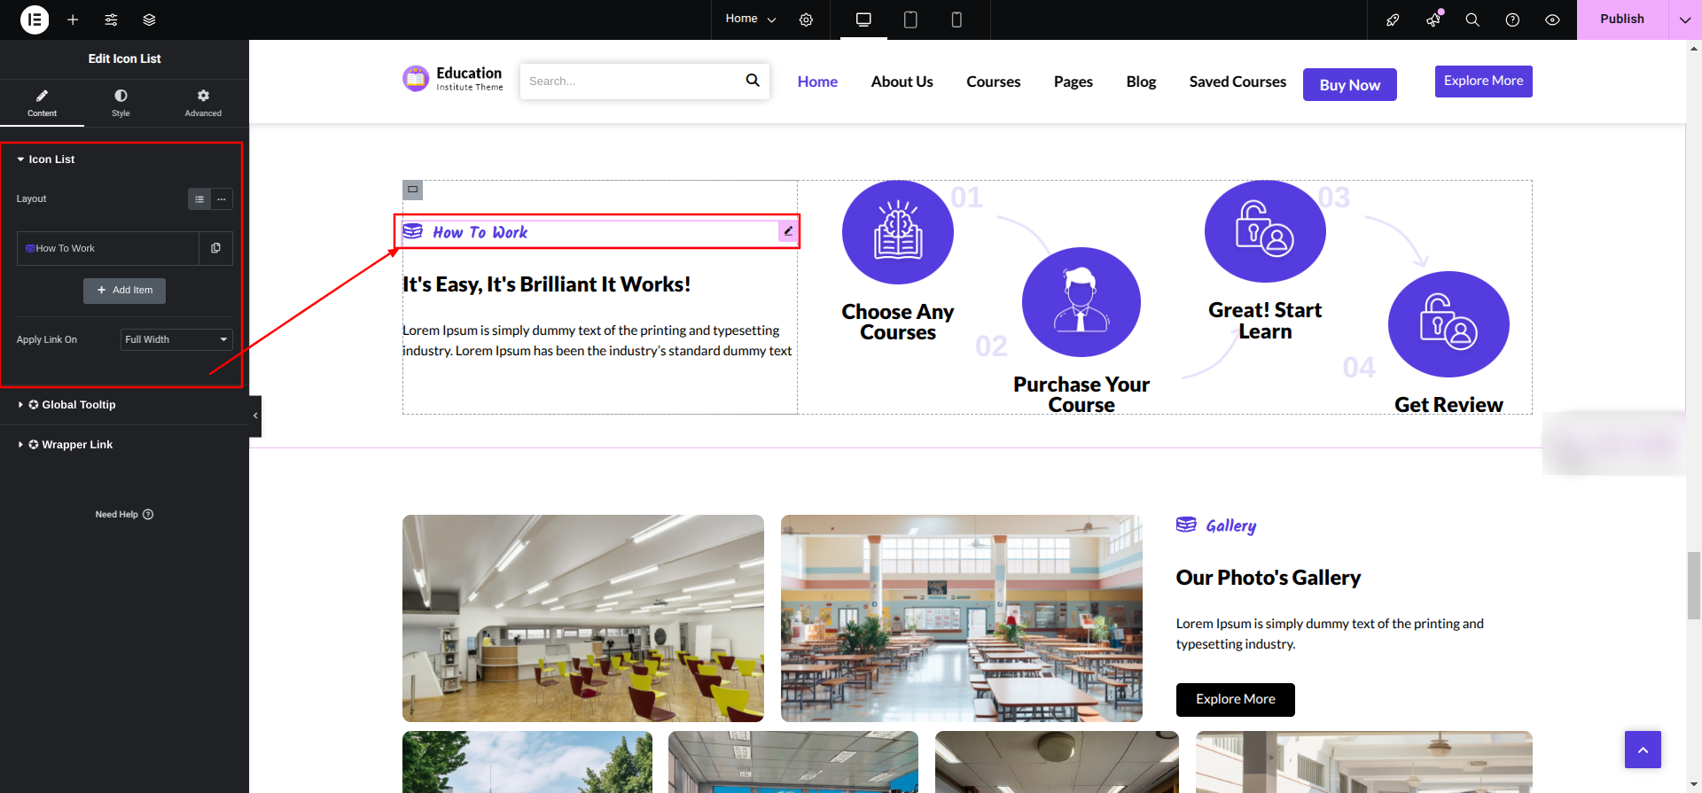Switch to the Advanced tab

tap(203, 103)
